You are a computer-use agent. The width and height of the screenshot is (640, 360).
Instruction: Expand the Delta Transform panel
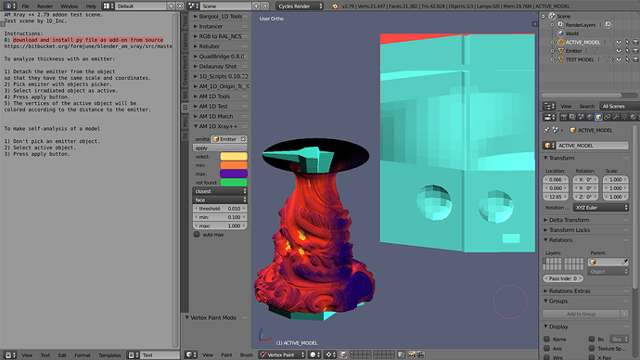tap(569, 220)
